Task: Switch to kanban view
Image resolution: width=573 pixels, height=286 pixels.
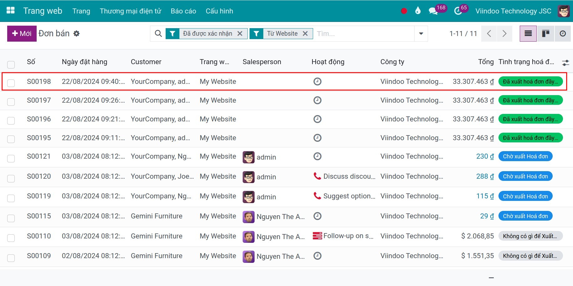Action: [x=546, y=33]
